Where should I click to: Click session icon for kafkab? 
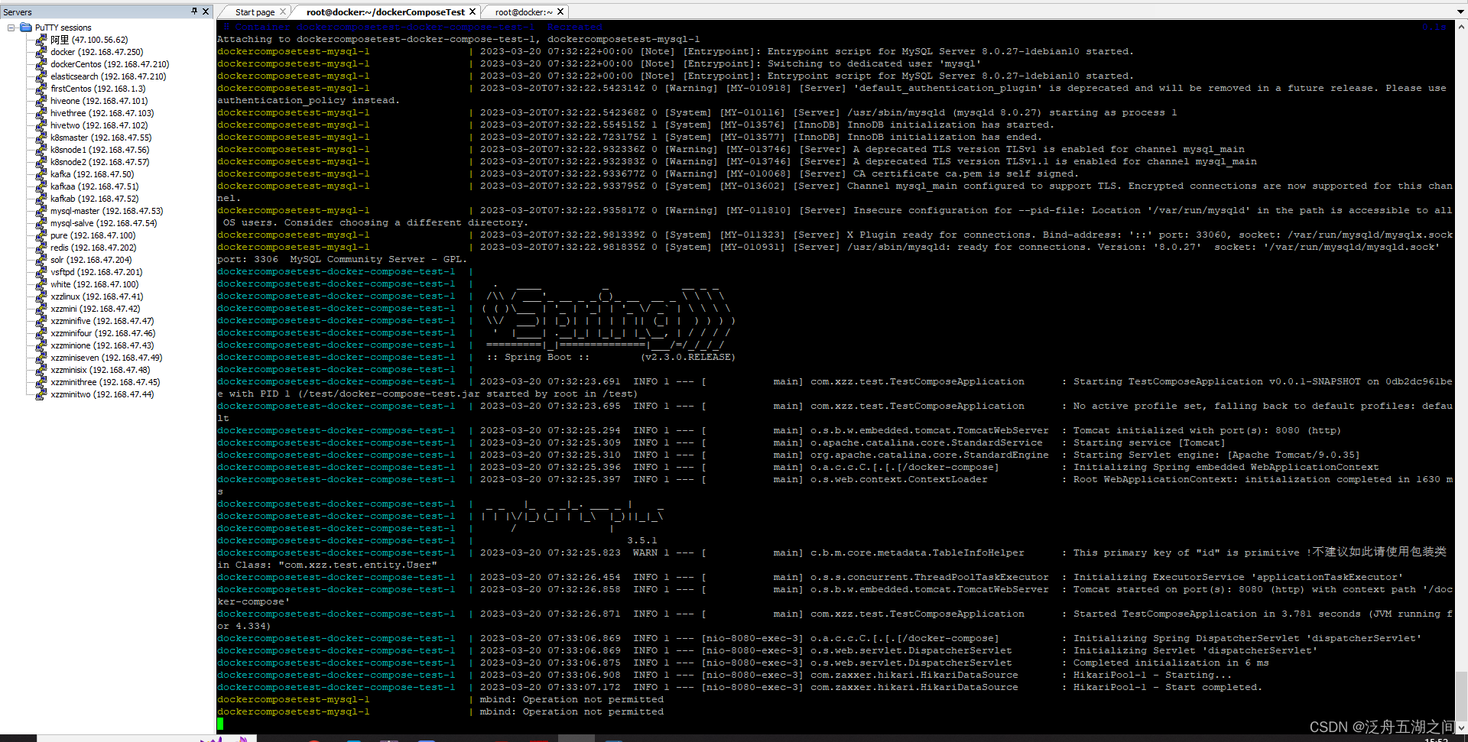click(x=41, y=199)
